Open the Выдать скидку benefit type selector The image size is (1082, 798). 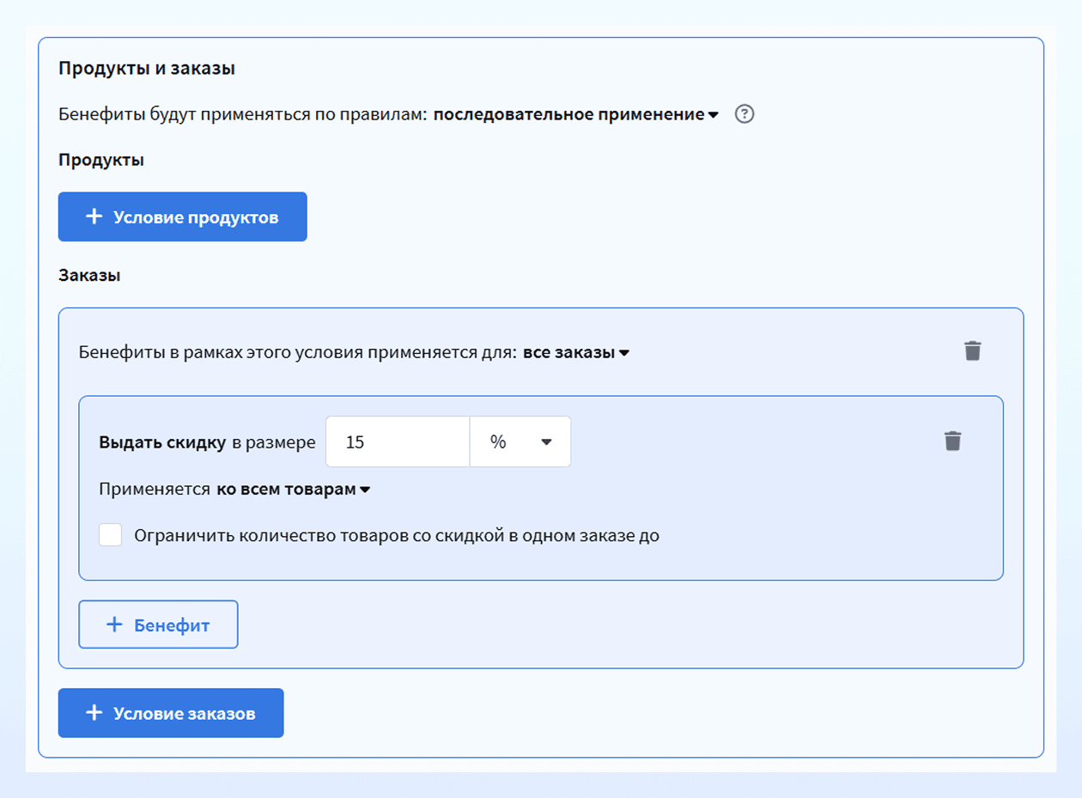[162, 442]
